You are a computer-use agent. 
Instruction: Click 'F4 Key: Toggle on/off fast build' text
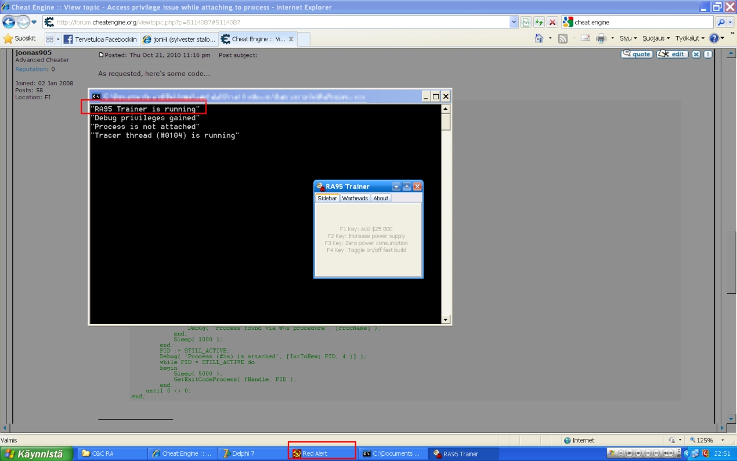click(x=366, y=250)
